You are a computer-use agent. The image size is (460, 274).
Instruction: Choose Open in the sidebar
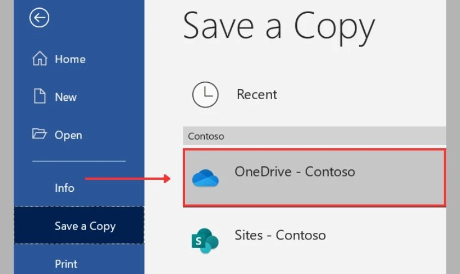tap(79, 135)
